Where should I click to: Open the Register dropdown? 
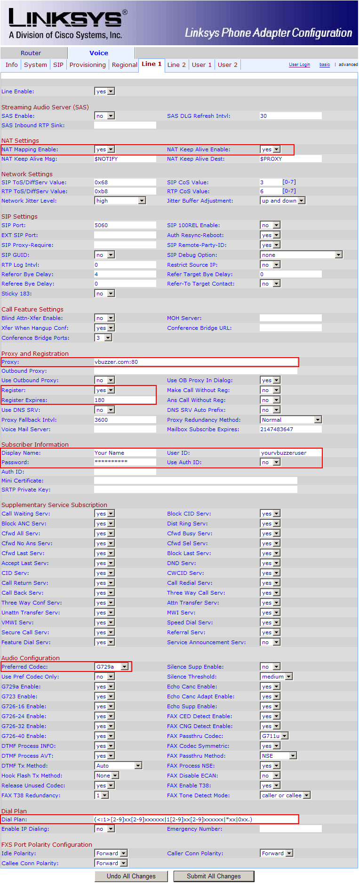click(x=105, y=390)
